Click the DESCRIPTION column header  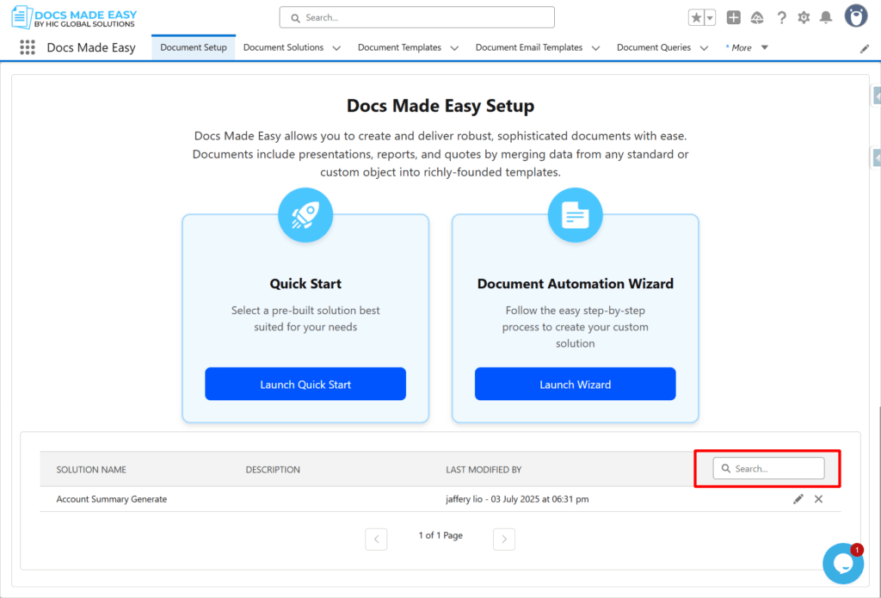click(273, 470)
